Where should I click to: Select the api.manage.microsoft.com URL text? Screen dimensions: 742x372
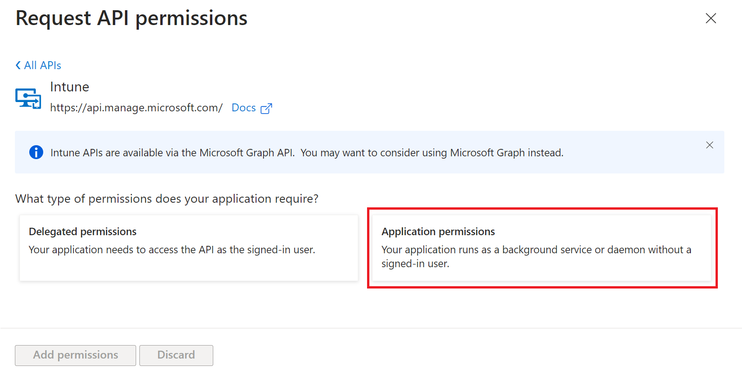[136, 108]
